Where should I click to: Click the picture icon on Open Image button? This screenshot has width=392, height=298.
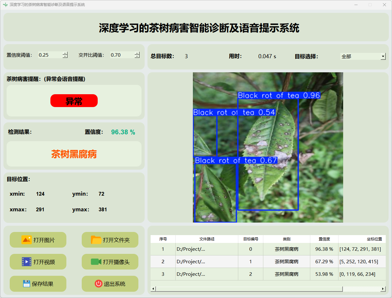pos(26,240)
